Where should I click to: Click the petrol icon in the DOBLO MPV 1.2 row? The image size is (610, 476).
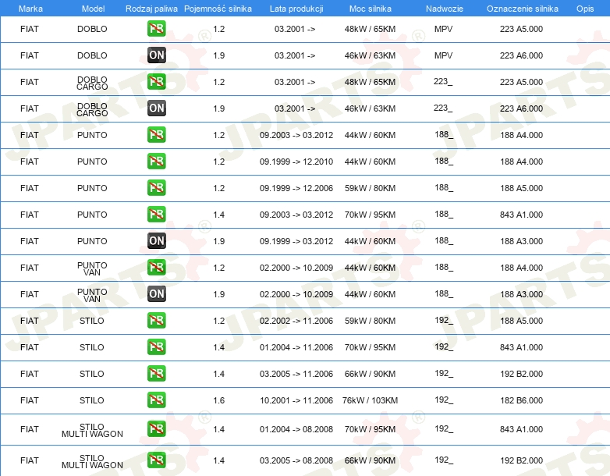pyautogui.click(x=156, y=28)
